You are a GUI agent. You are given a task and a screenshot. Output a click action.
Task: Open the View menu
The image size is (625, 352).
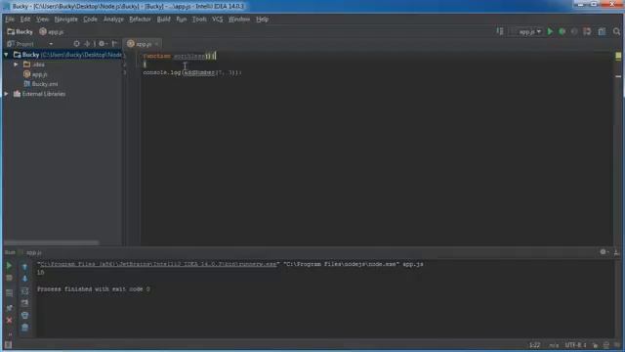[42, 20]
